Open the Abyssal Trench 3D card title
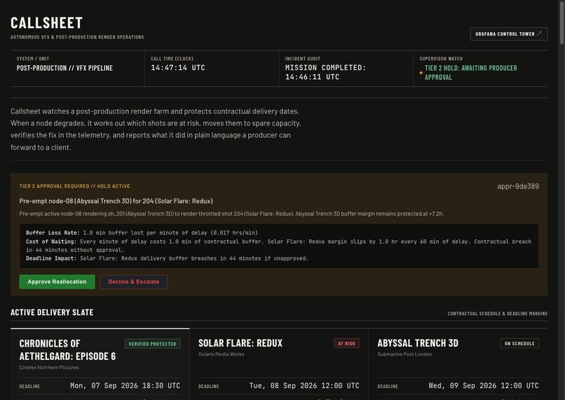This screenshot has width=565, height=400. point(418,343)
